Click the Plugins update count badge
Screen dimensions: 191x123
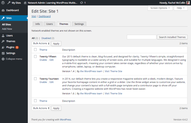tap(17, 47)
